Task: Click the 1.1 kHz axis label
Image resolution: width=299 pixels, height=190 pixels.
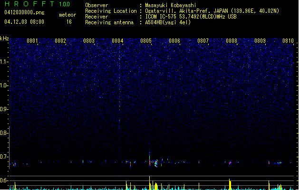Action: click(x=4, y=62)
